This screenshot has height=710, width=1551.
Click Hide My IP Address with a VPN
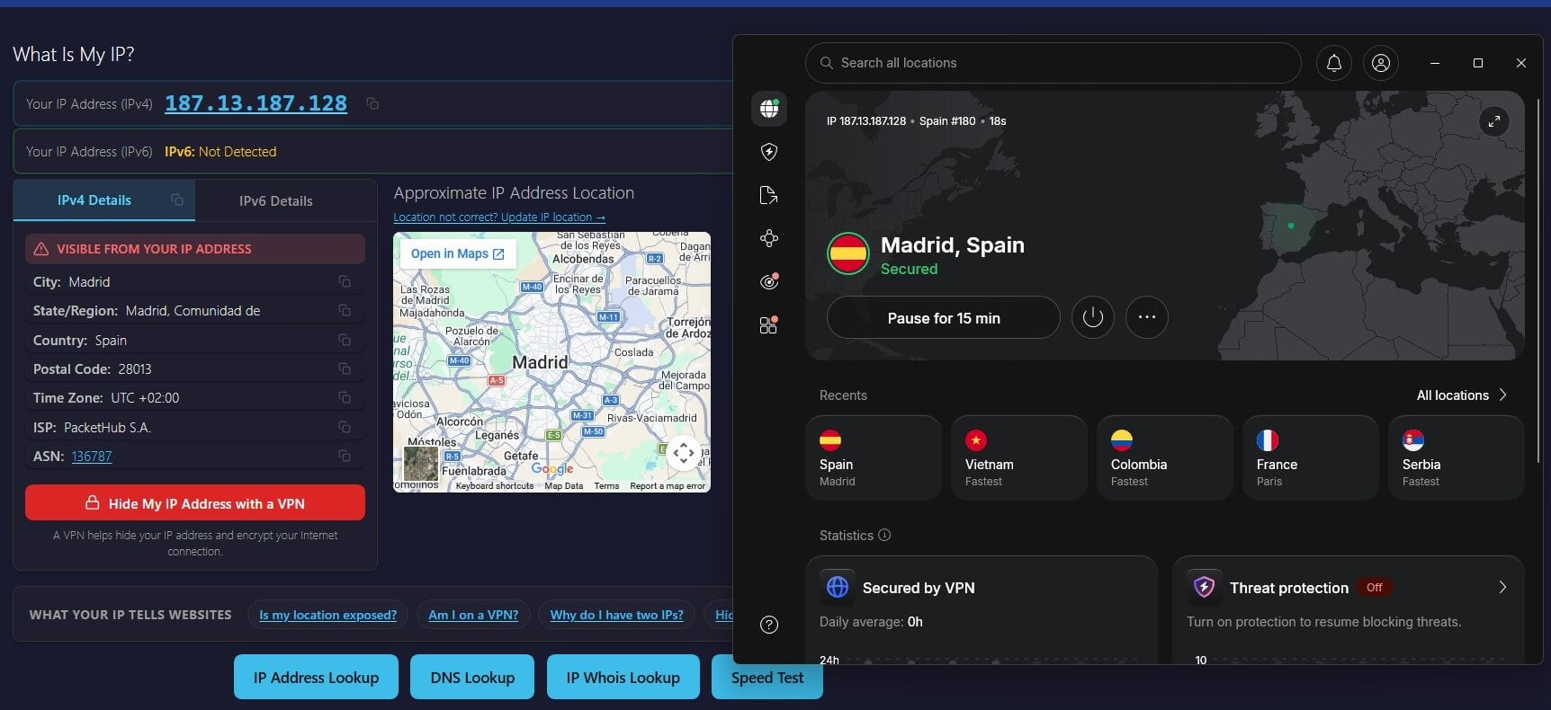click(195, 503)
